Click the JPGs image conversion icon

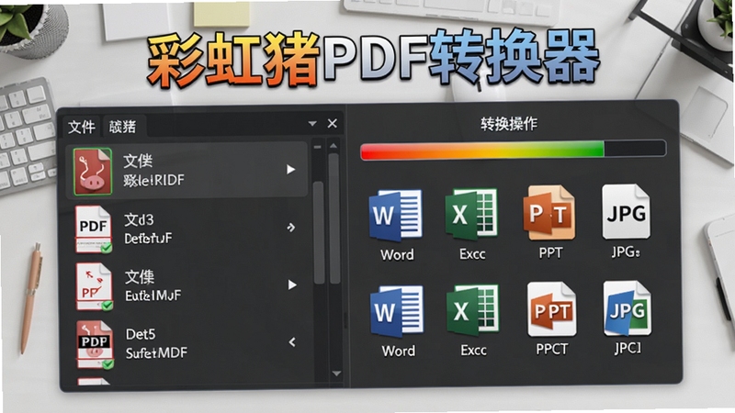(x=626, y=211)
